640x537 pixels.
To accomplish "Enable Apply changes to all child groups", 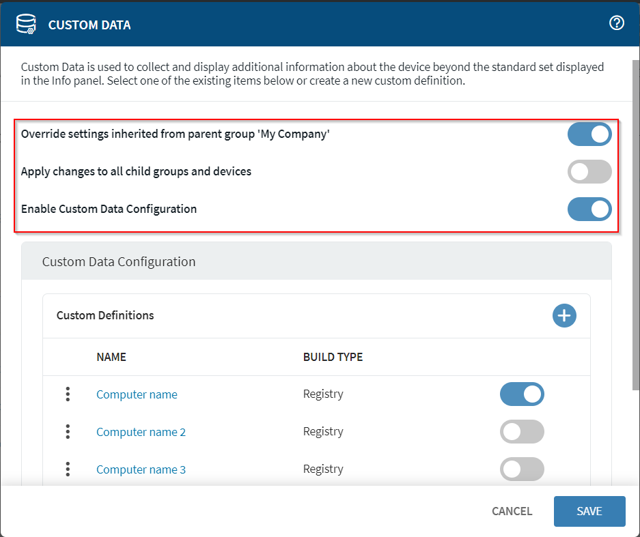I will tap(589, 172).
